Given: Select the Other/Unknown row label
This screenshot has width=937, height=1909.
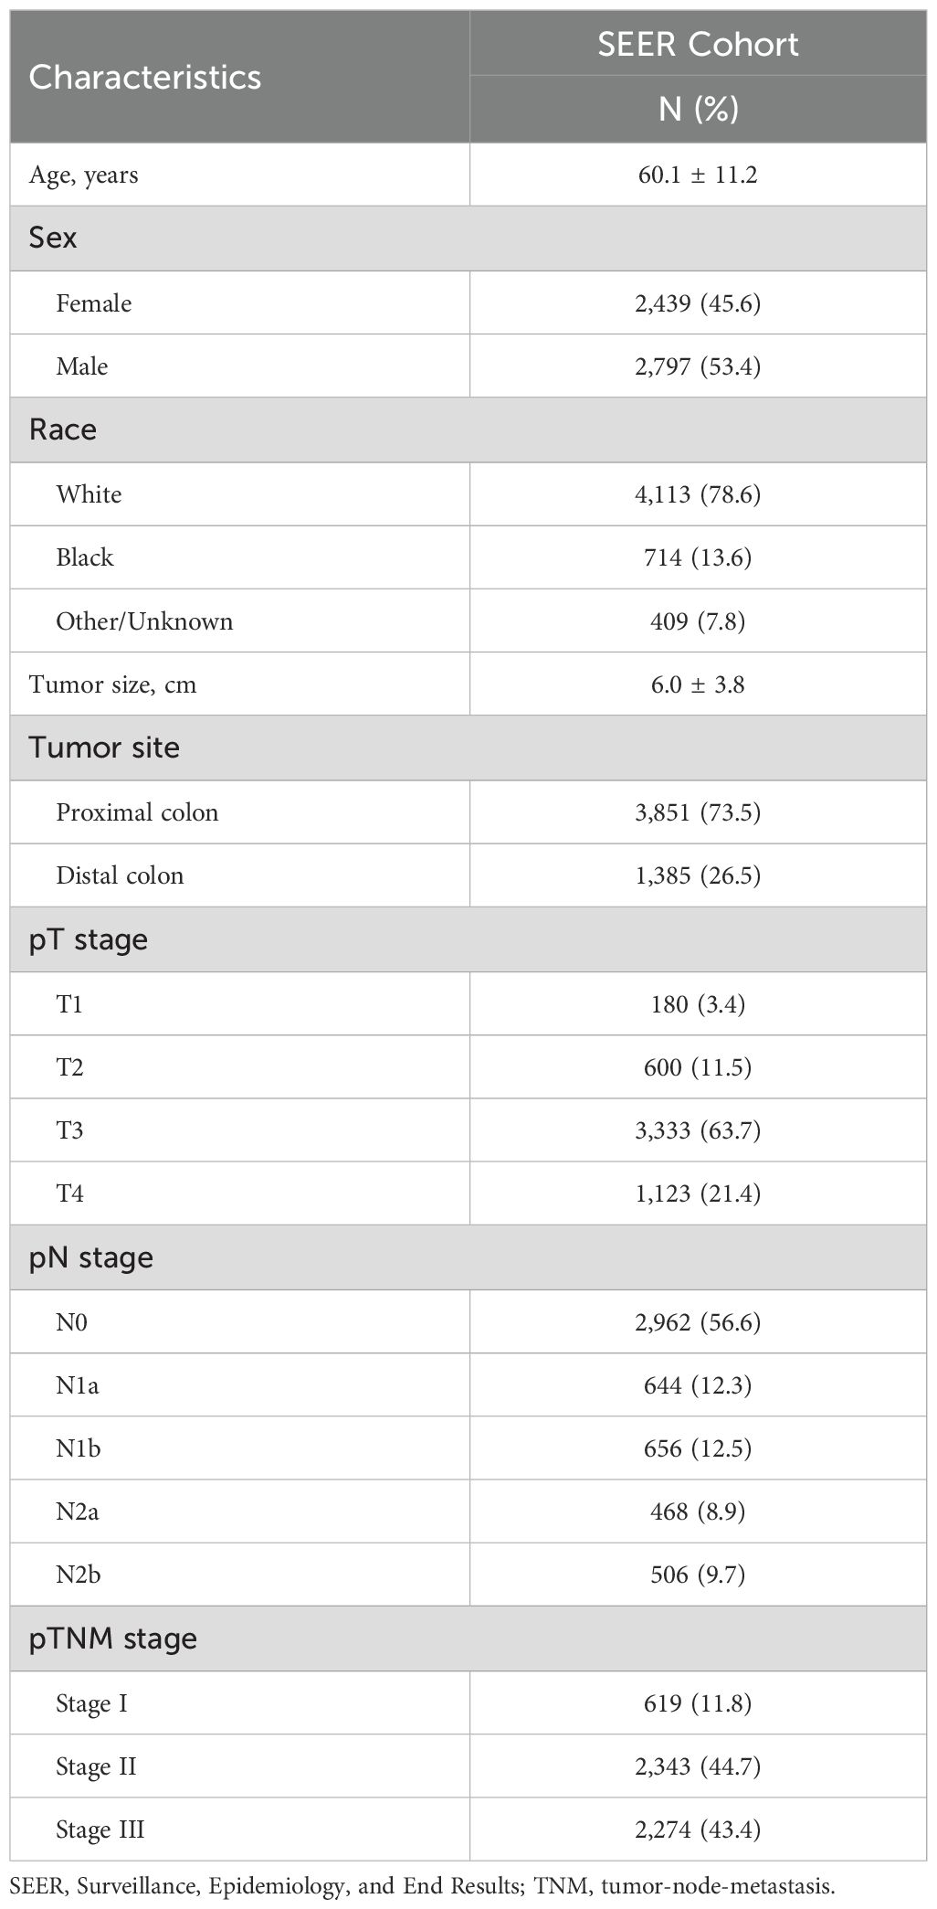Looking at the screenshot, I should (144, 621).
